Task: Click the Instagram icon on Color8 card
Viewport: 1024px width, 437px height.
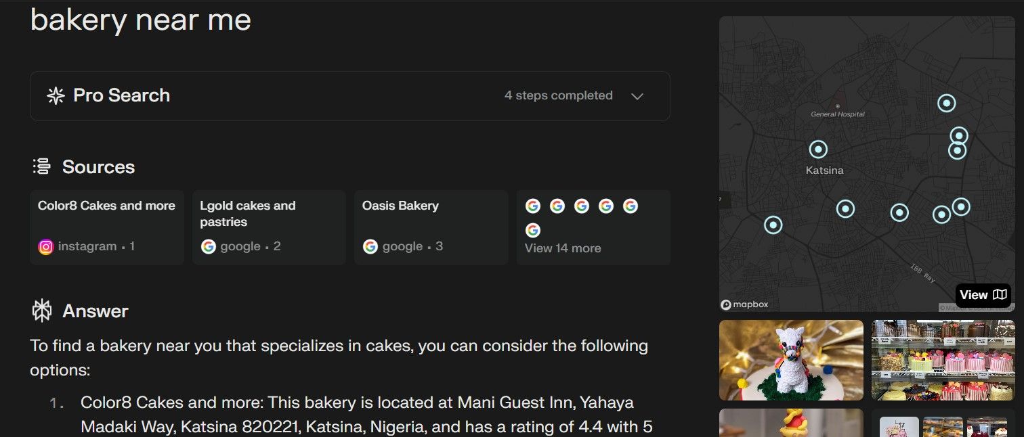Action: pos(45,246)
